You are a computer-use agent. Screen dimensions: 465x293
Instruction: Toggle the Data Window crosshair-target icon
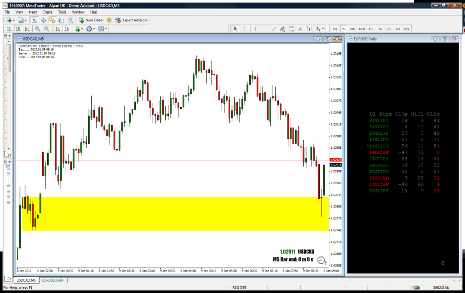(44, 20)
